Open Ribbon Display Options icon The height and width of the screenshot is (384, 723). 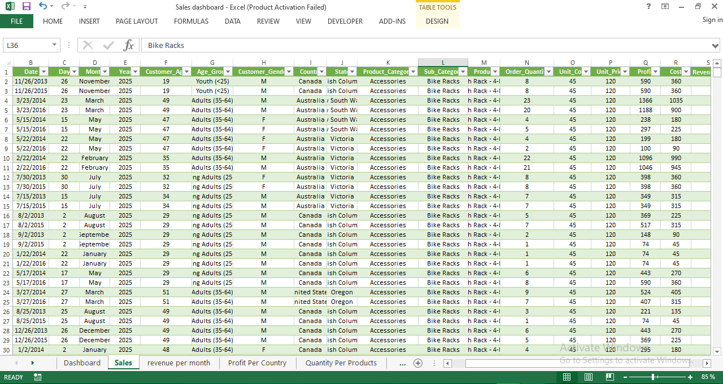tap(665, 6)
